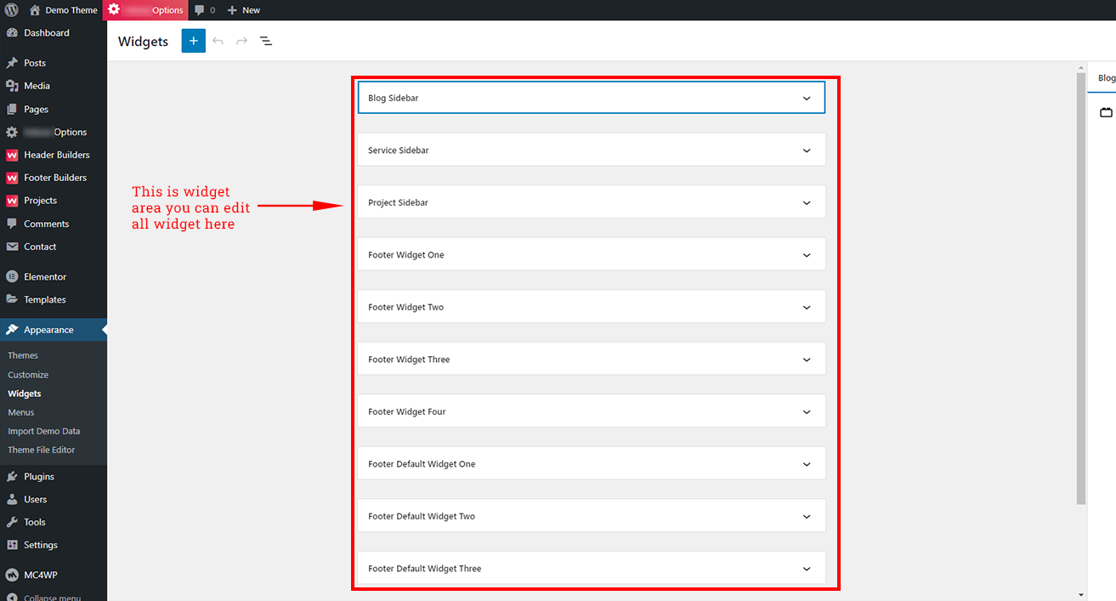Switch to the Blog tab in right panel
Screen dimensions: 1116x601
pos(1106,78)
